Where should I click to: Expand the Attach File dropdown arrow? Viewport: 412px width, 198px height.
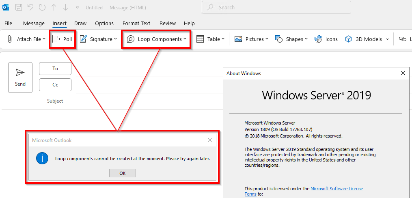[x=44, y=39]
